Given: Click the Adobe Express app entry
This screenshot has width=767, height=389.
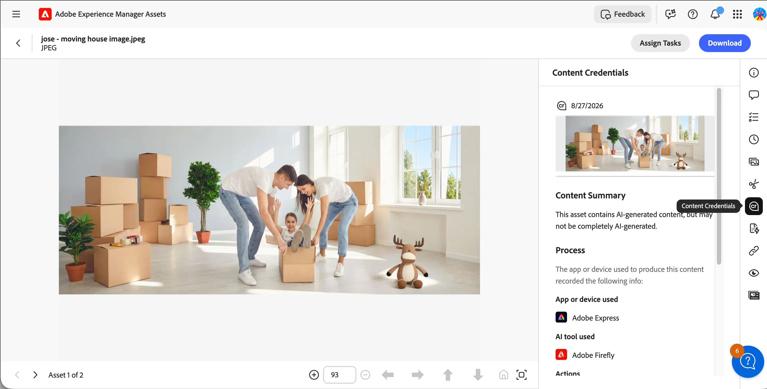Looking at the screenshot, I should click(587, 318).
